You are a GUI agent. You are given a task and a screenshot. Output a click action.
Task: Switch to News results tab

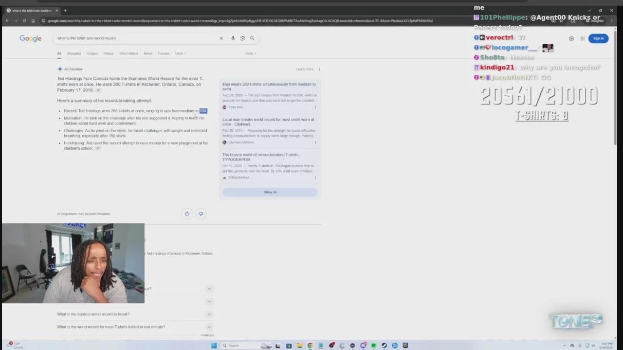pyautogui.click(x=148, y=53)
